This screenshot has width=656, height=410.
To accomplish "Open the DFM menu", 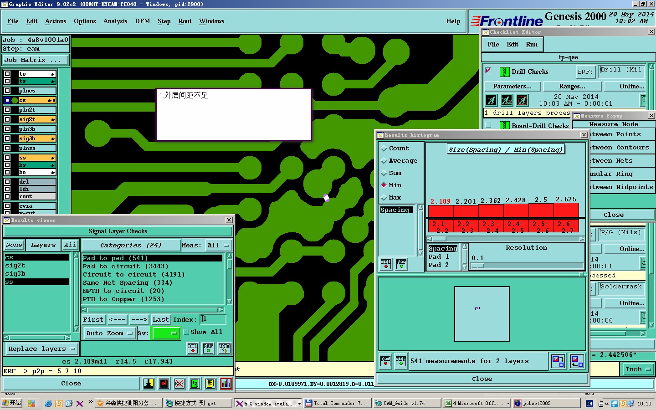I will [x=143, y=21].
